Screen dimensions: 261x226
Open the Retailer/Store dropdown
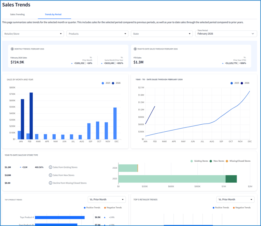click(x=33, y=34)
